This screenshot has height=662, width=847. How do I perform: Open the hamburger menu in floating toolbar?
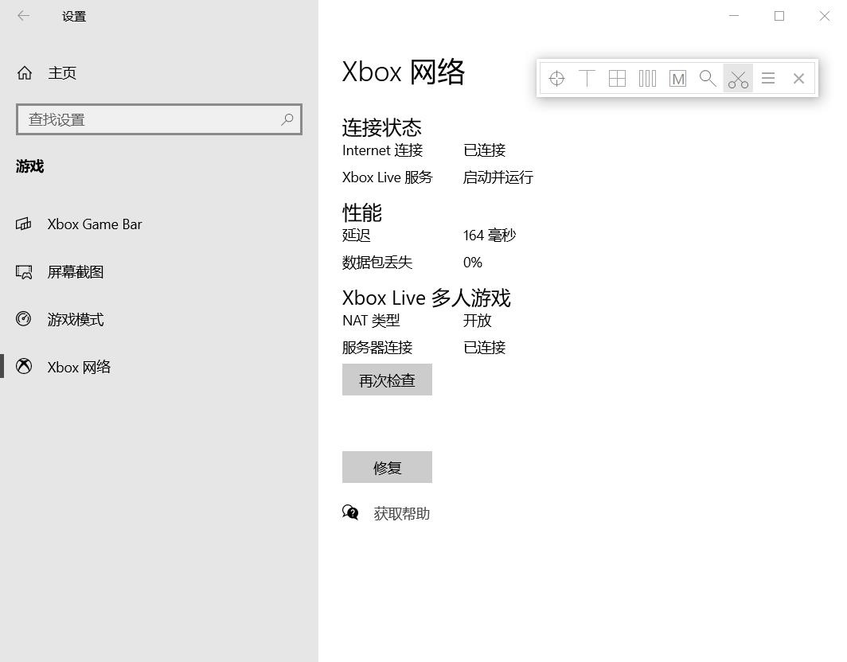point(768,78)
